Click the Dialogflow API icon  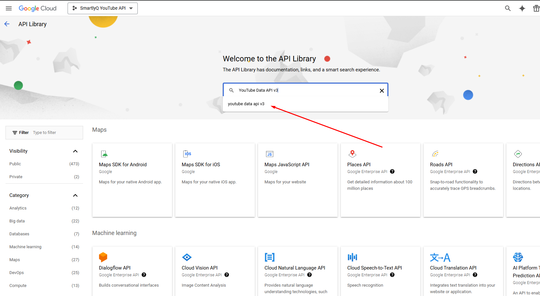click(x=103, y=257)
